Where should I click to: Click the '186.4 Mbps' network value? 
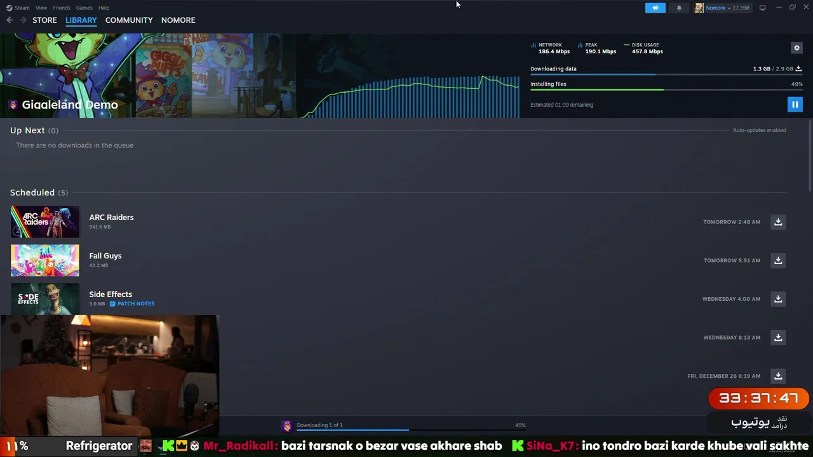point(554,51)
